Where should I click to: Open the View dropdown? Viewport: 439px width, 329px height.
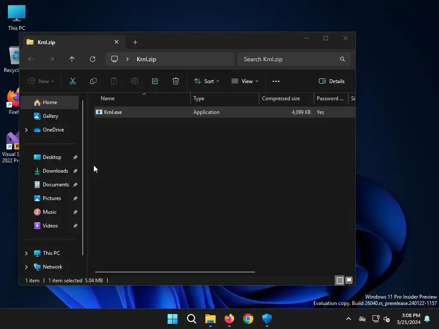coord(245,81)
